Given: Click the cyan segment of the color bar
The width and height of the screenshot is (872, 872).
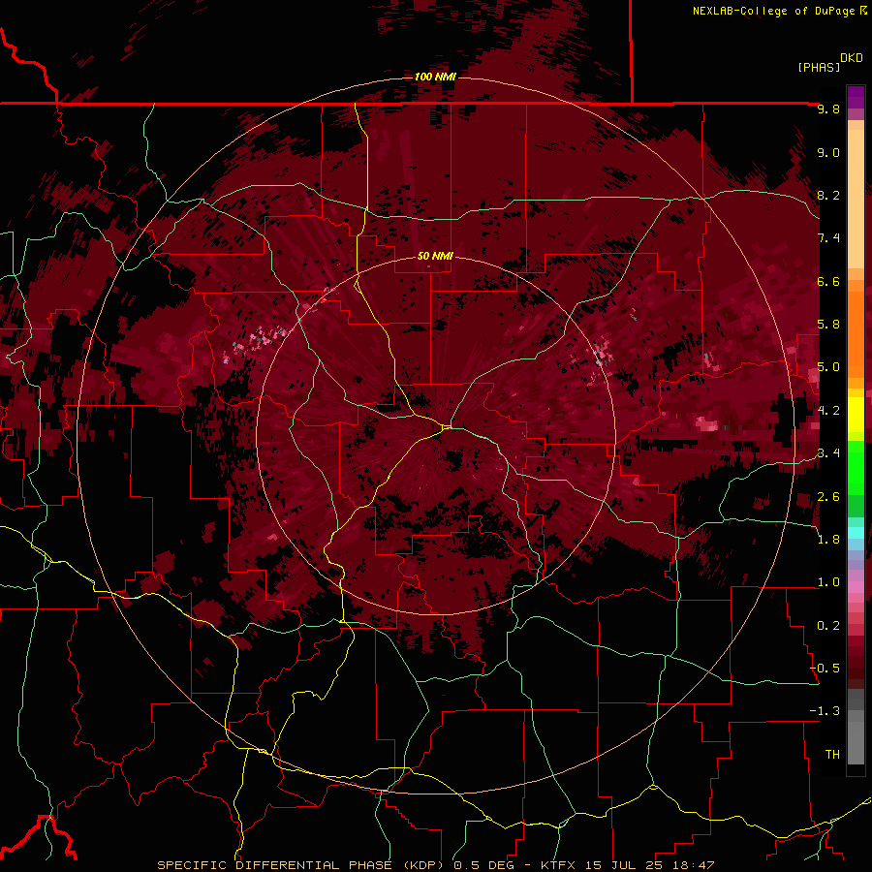Looking at the screenshot, I should (x=856, y=532).
